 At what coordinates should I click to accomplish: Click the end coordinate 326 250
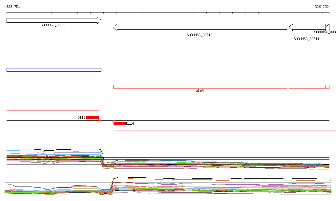[322, 7]
